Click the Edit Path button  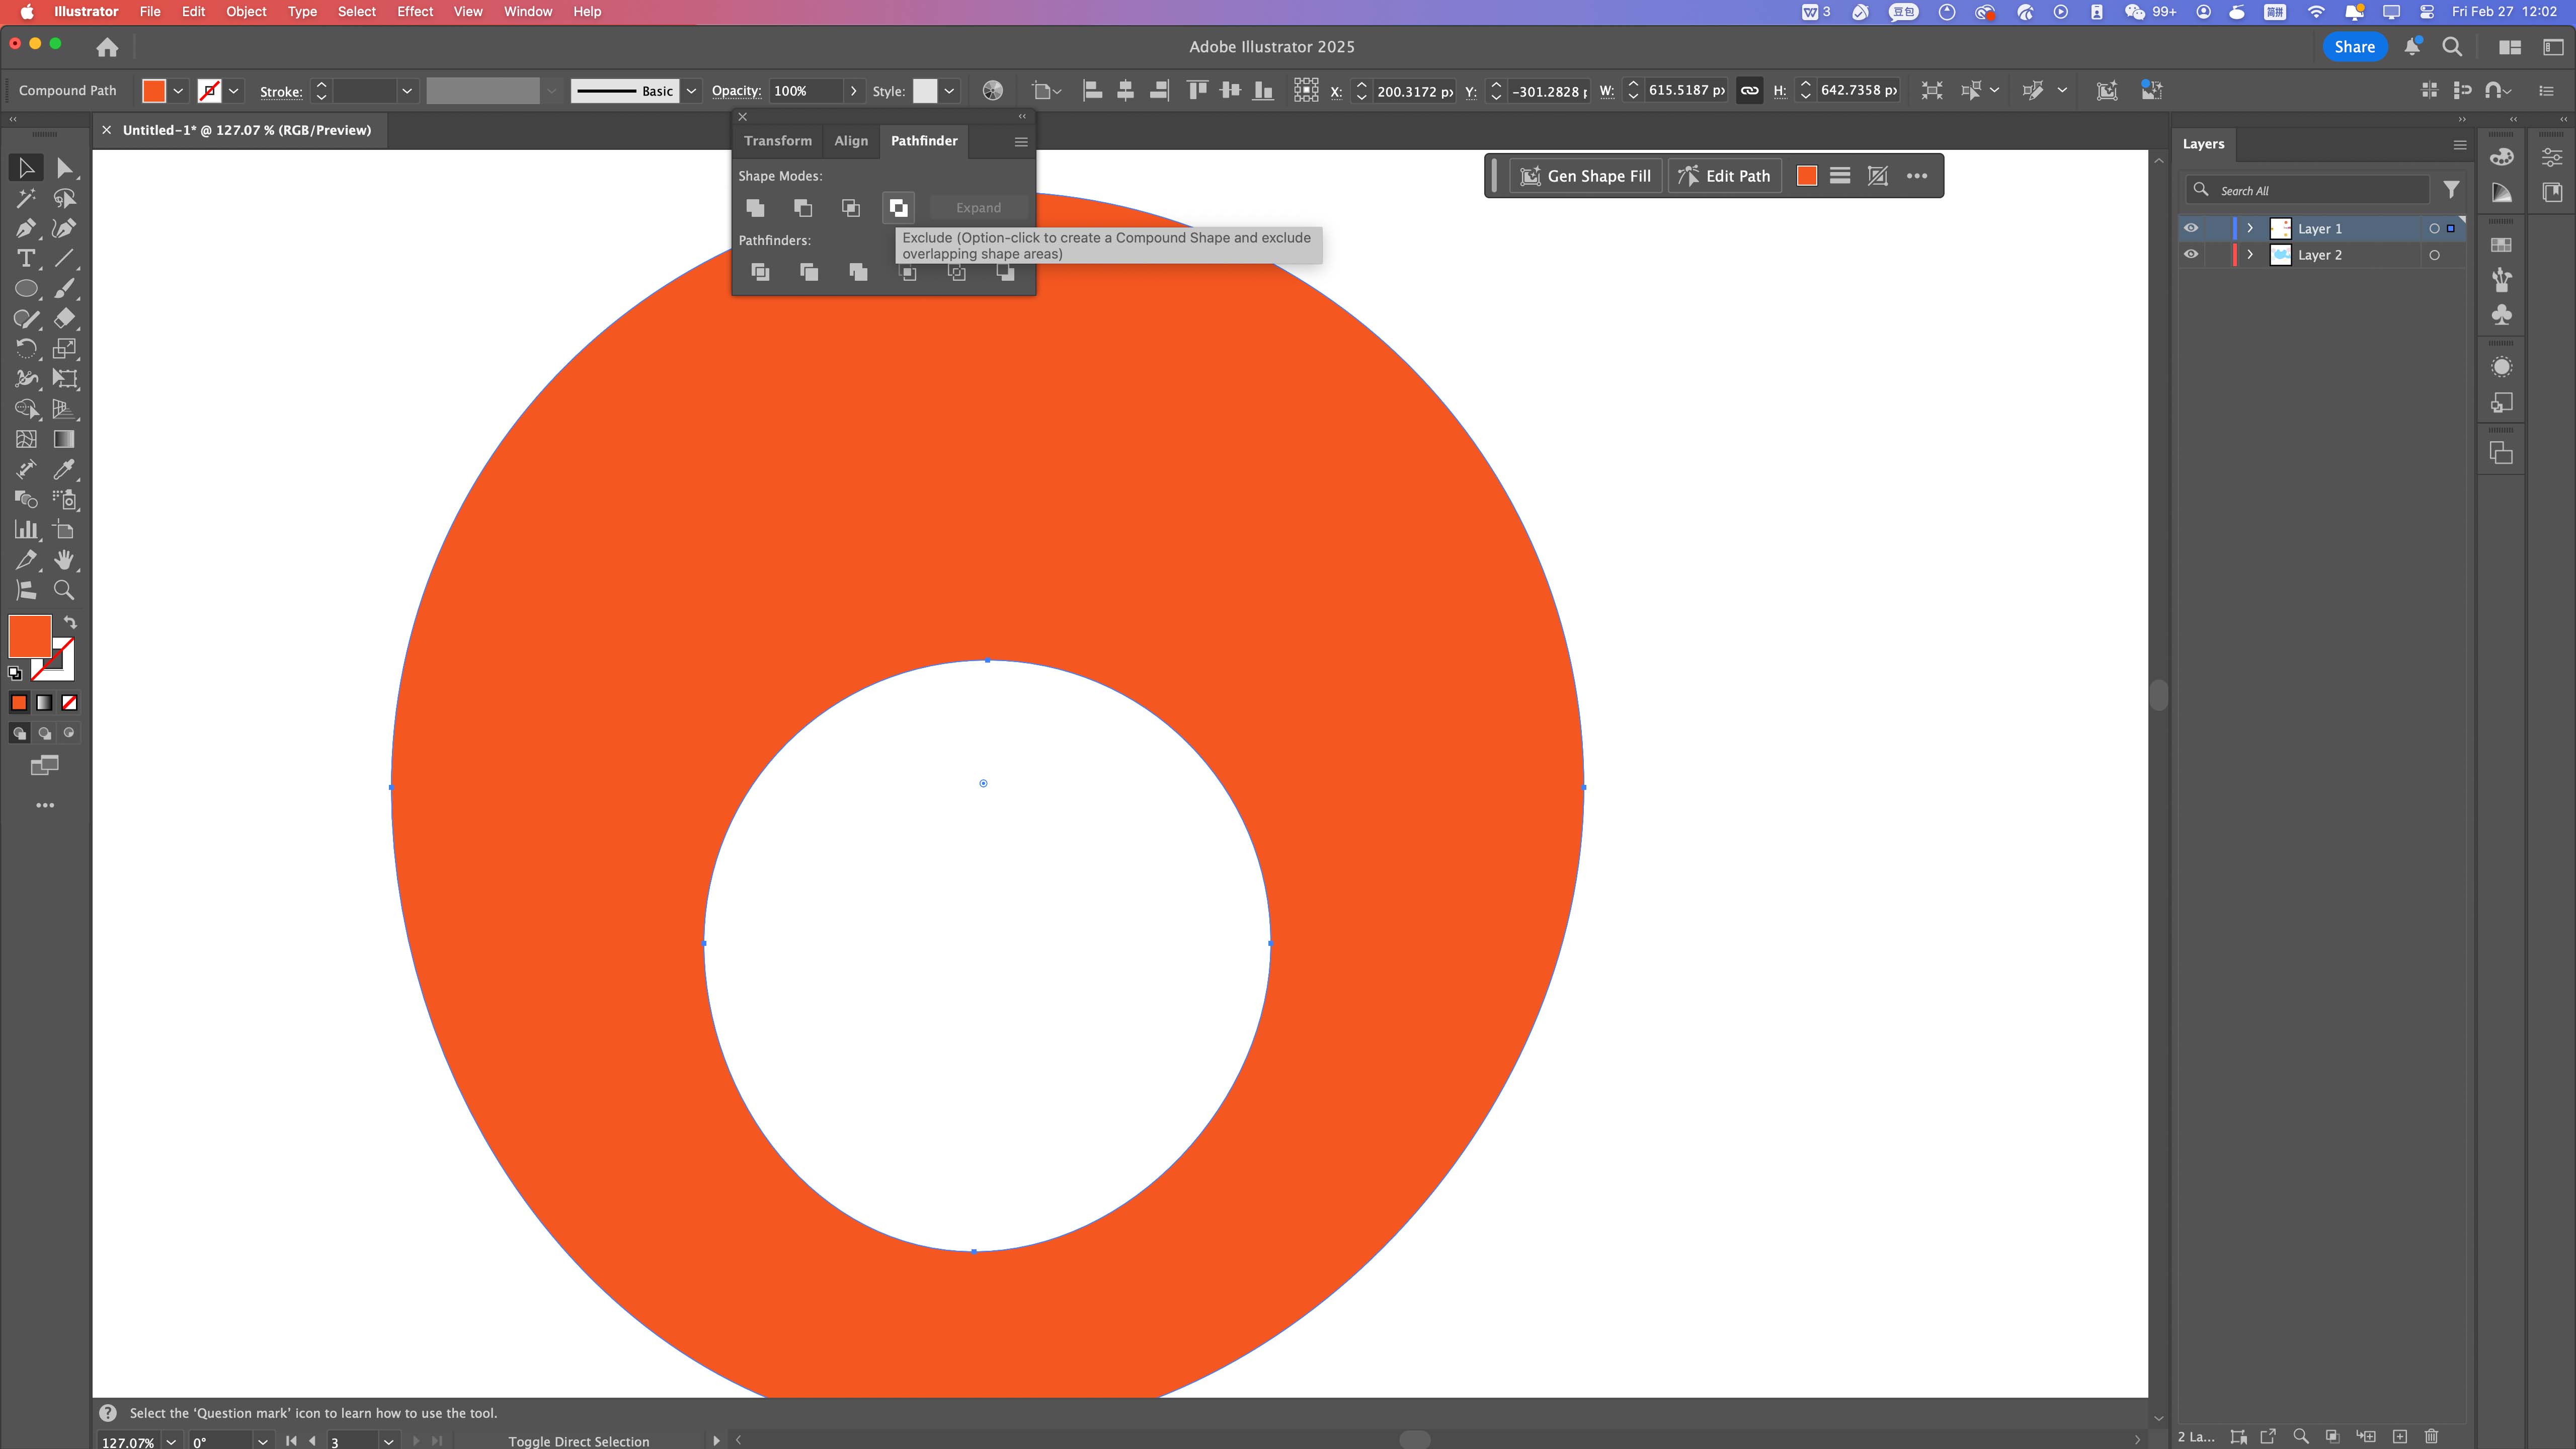coord(1723,175)
